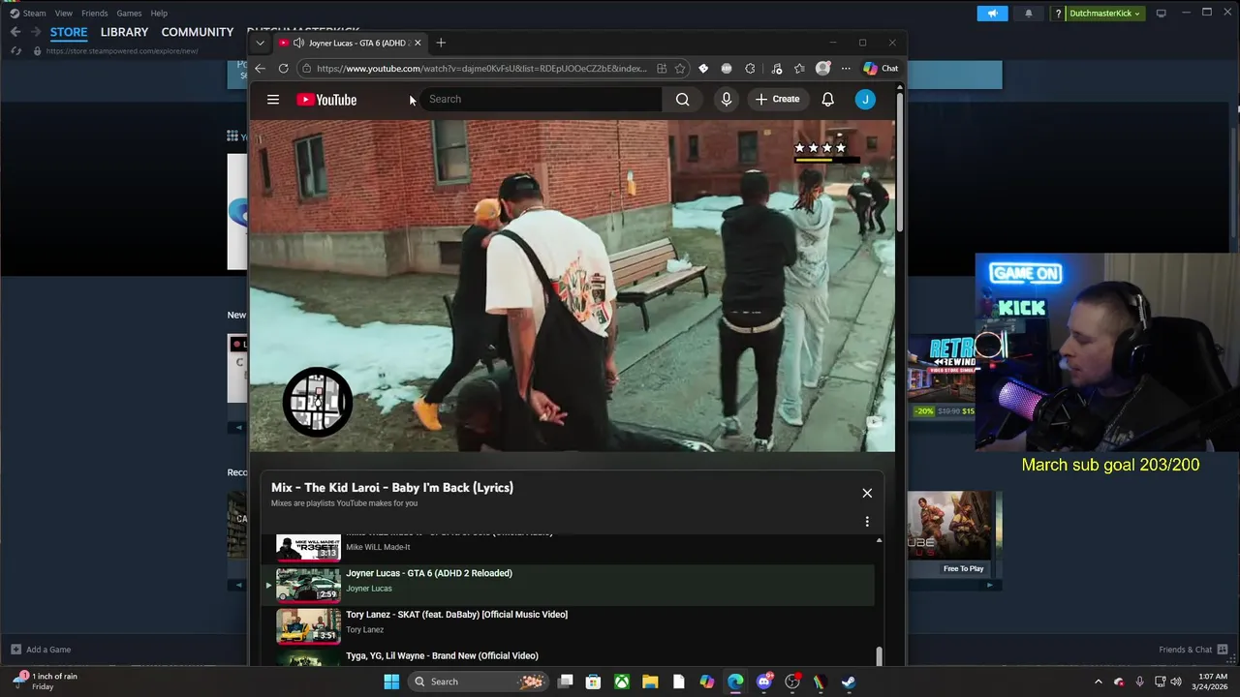The image size is (1240, 697).
Task: Click the YouTube logo
Action: [326, 100]
